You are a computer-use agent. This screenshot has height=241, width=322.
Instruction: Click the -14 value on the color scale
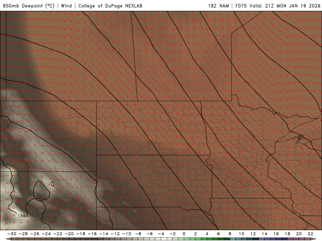pos(103,234)
